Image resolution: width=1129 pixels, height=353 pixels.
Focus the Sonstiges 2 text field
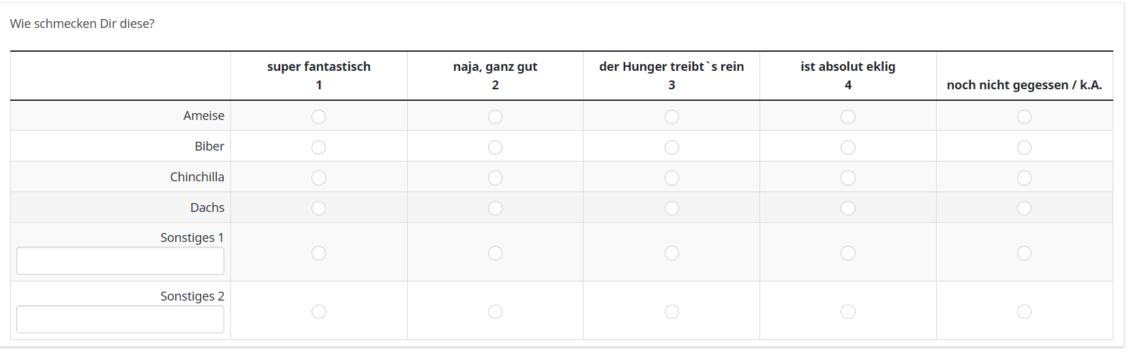pyautogui.click(x=120, y=320)
